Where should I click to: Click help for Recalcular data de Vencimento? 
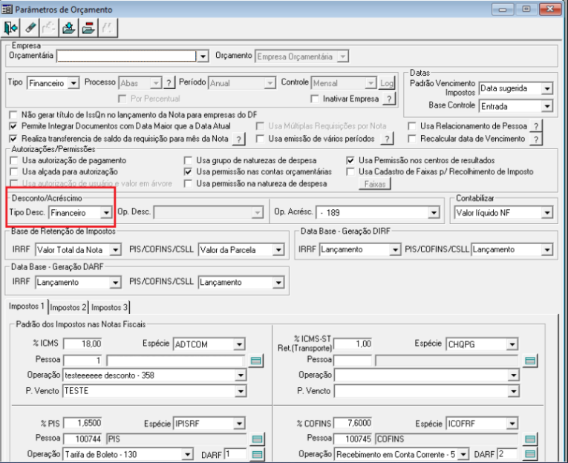pyautogui.click(x=536, y=139)
